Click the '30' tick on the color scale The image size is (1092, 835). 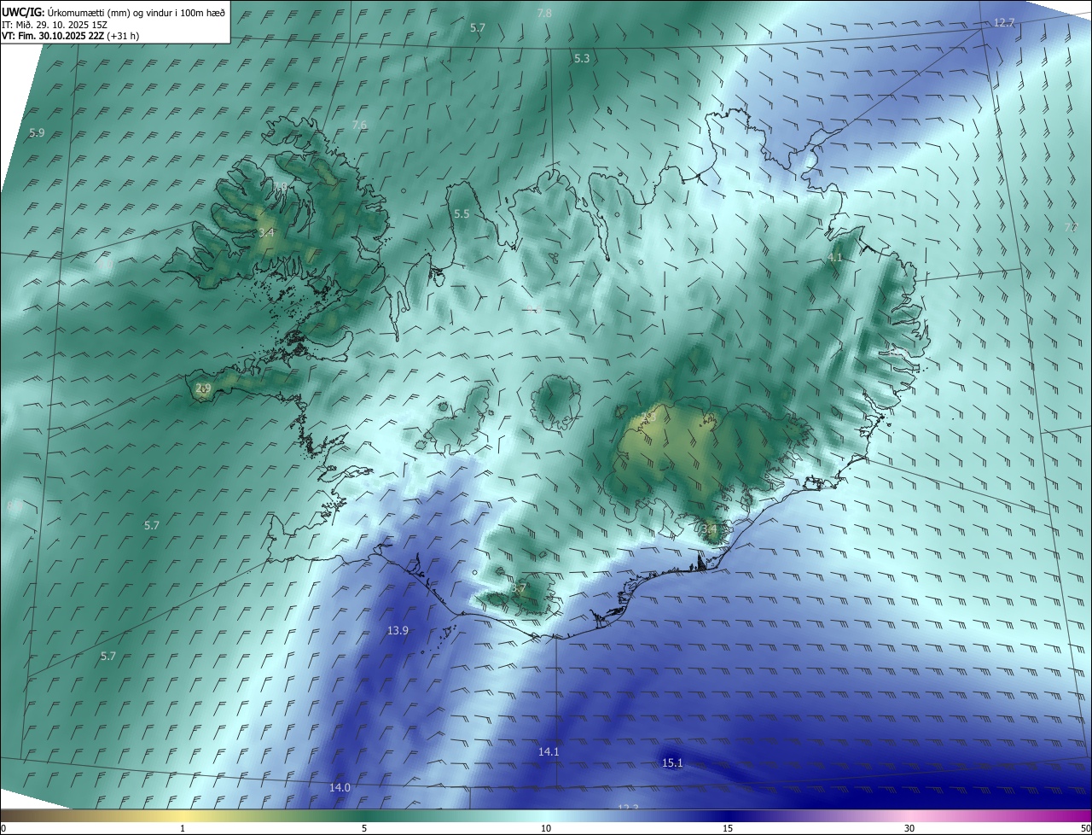909,828
